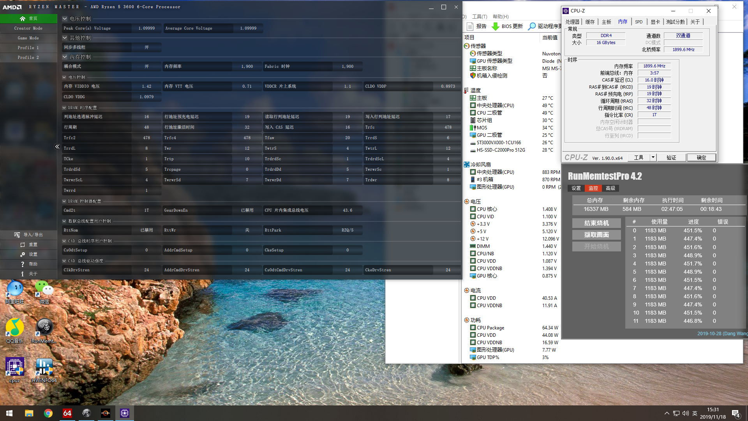This screenshot has width=748, height=421.
Task: Click the Chrome icon in the taskbar
Action: coord(48,413)
